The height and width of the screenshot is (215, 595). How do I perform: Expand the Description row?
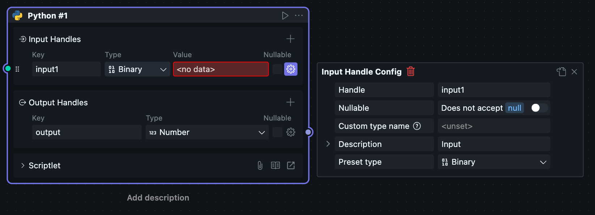point(328,144)
